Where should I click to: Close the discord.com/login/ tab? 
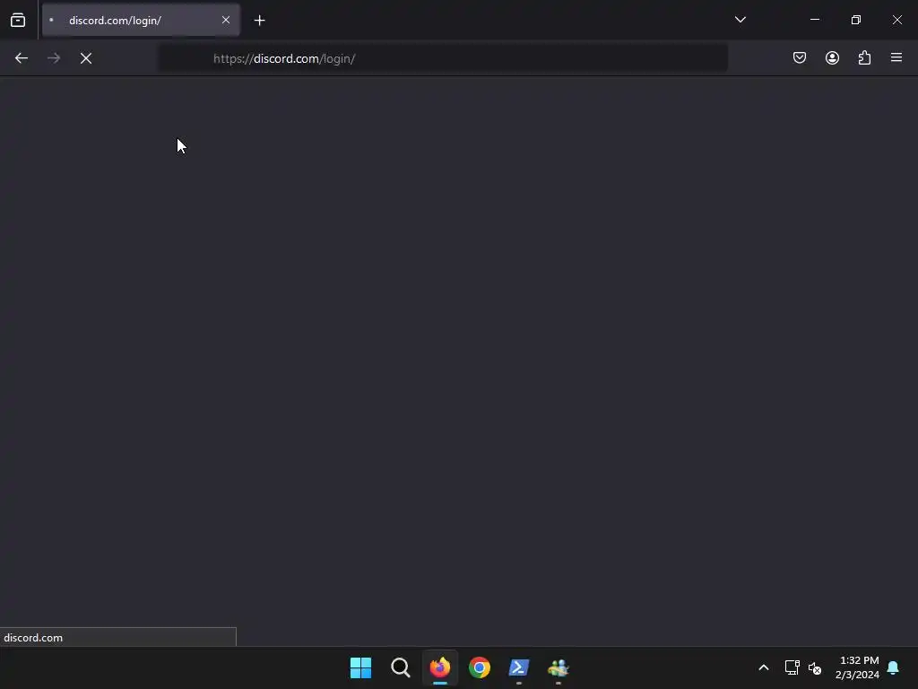click(x=225, y=20)
